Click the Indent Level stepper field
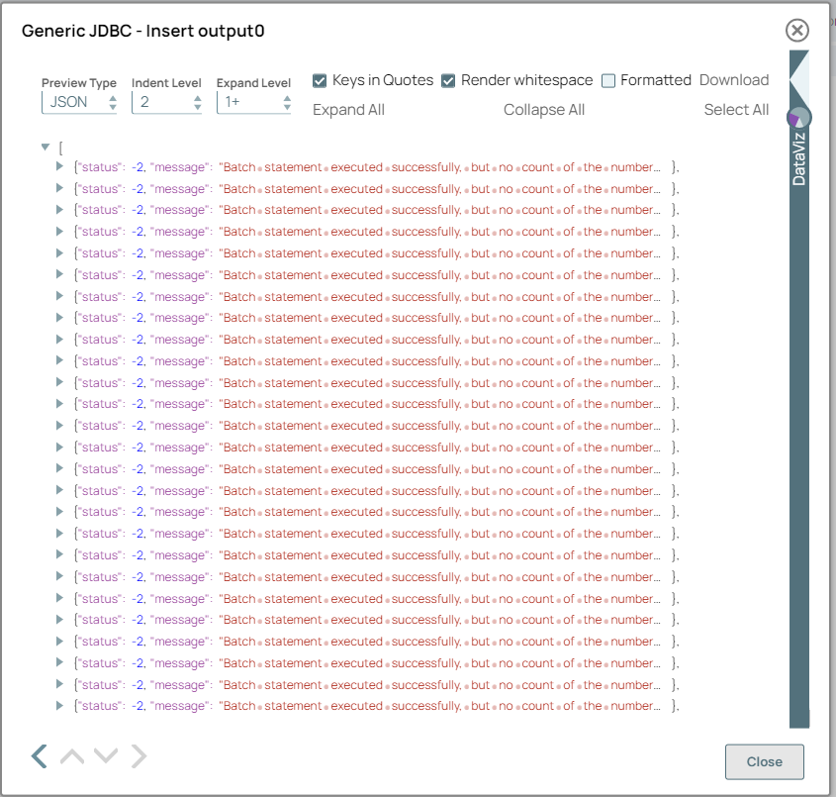This screenshot has width=836, height=797. tap(166, 102)
